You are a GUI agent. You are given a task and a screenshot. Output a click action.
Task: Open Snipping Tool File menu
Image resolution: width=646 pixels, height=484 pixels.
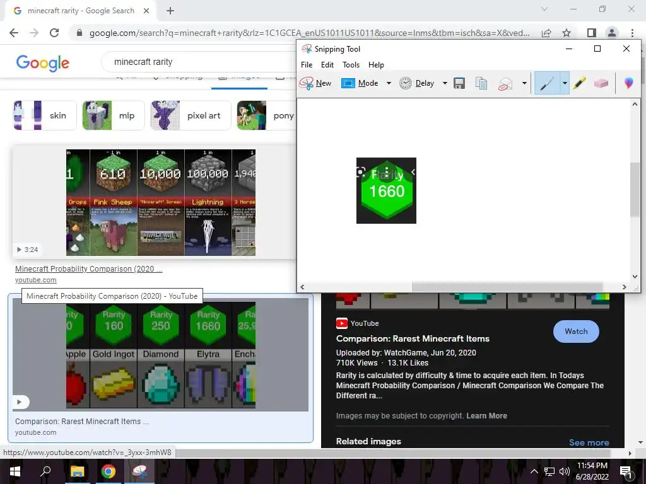pyautogui.click(x=307, y=65)
